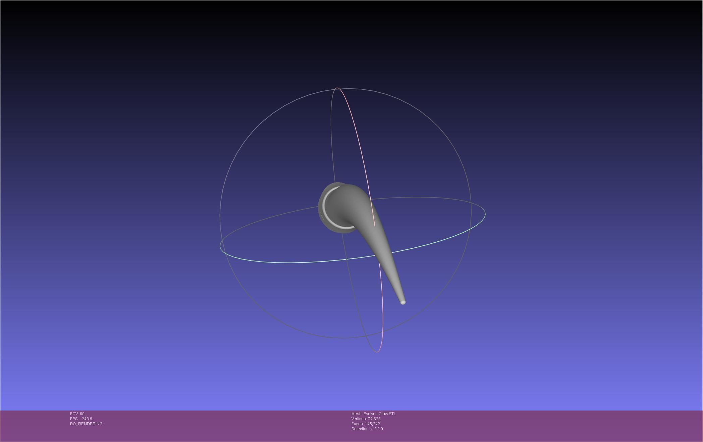Image resolution: width=703 pixels, height=442 pixels.
Task: Click the Mesh: Evelynn Claw.STL label
Action: pos(373,414)
